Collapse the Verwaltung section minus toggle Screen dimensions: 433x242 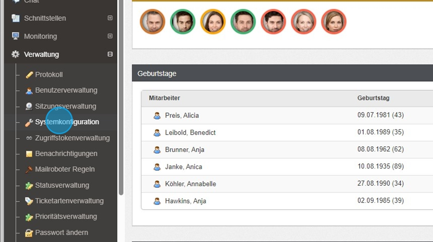110,54
